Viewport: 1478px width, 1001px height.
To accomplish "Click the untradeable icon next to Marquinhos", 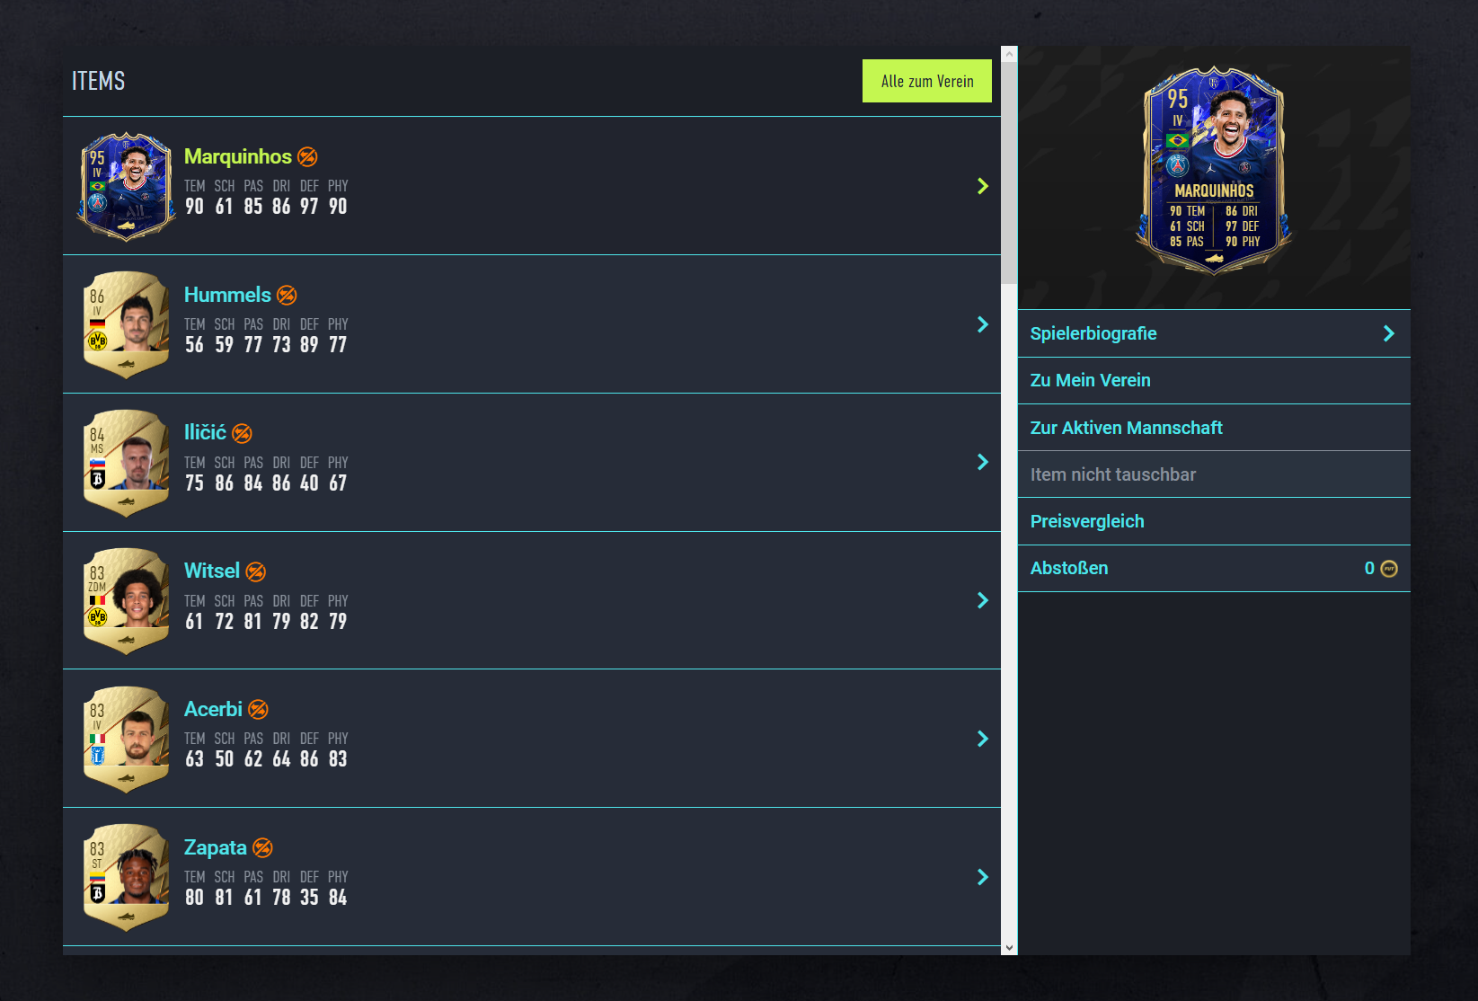I will pyautogui.click(x=307, y=157).
